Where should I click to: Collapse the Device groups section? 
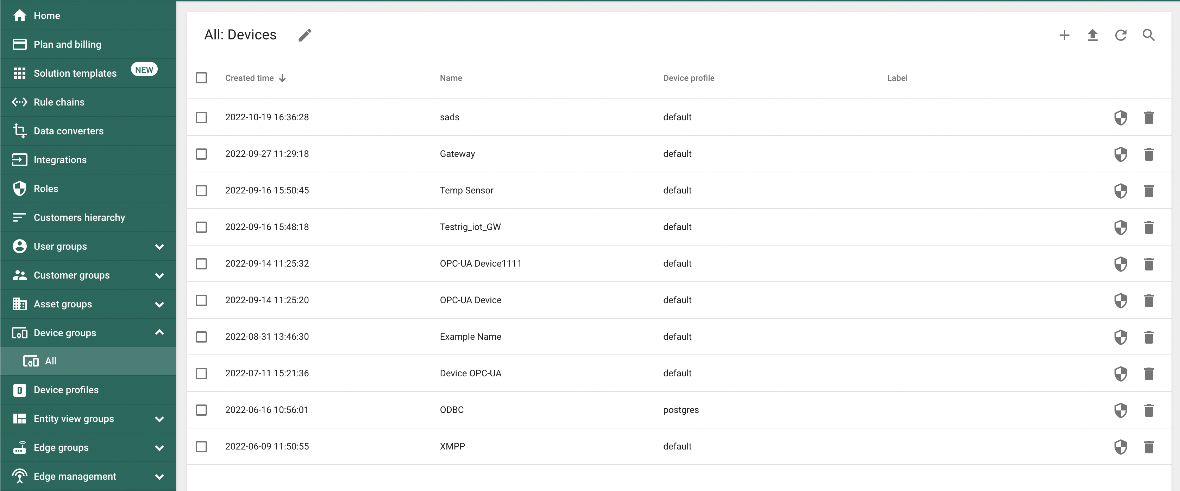pos(159,333)
